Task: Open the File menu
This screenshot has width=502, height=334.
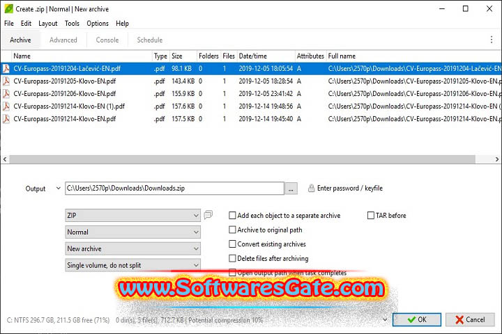Action: (9, 24)
